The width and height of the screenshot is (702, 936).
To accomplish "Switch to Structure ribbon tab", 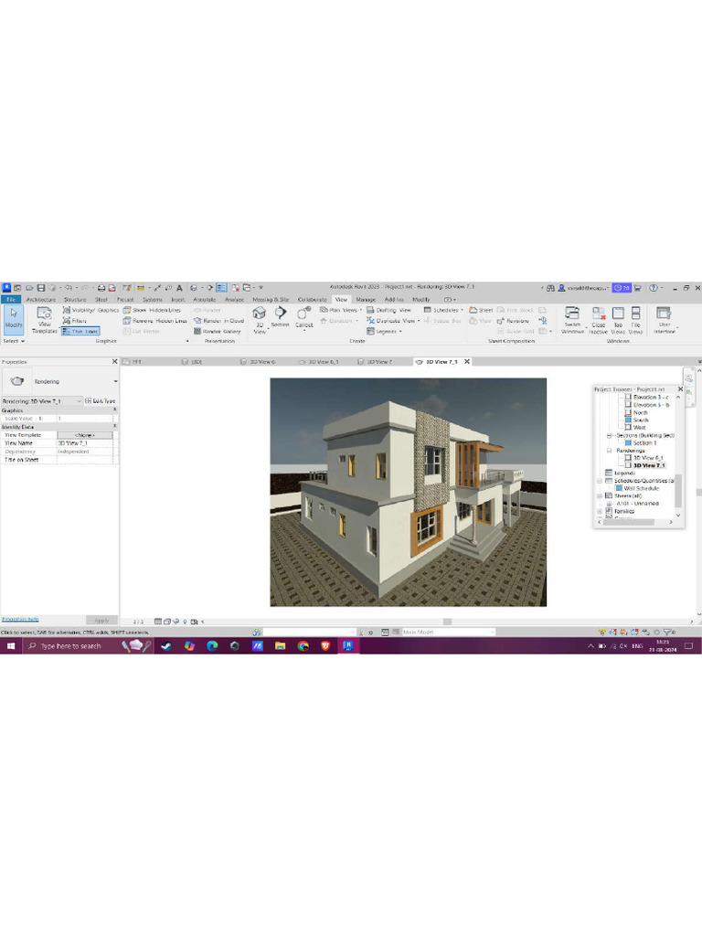I will click(x=75, y=300).
